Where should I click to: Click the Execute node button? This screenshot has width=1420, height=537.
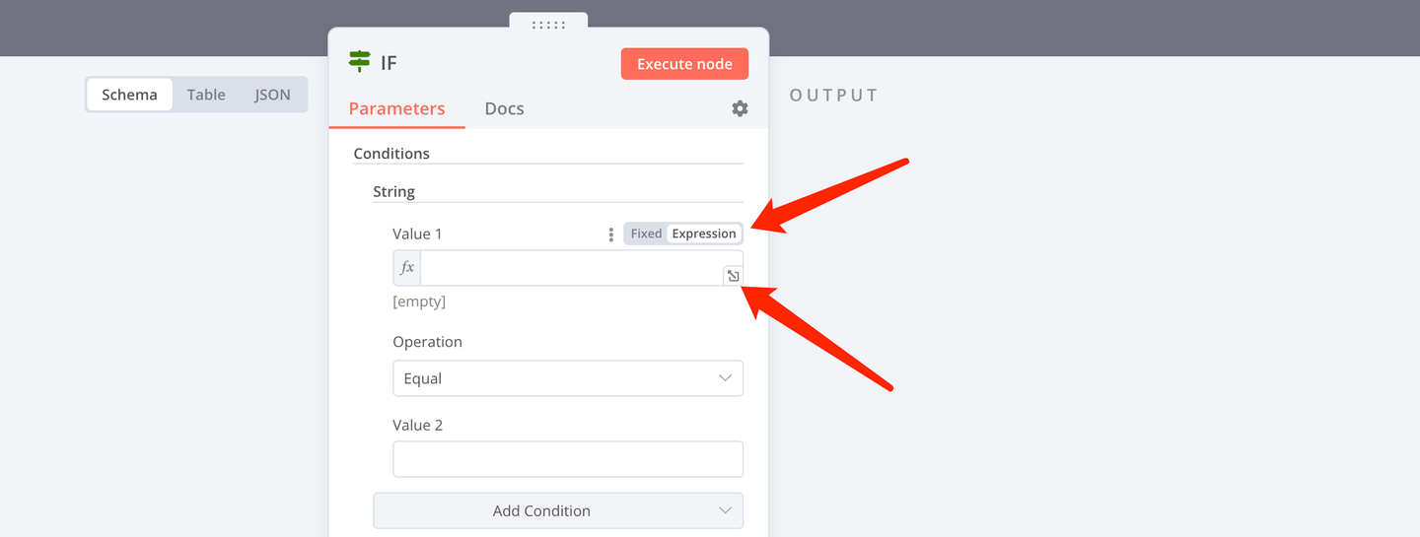[684, 64]
